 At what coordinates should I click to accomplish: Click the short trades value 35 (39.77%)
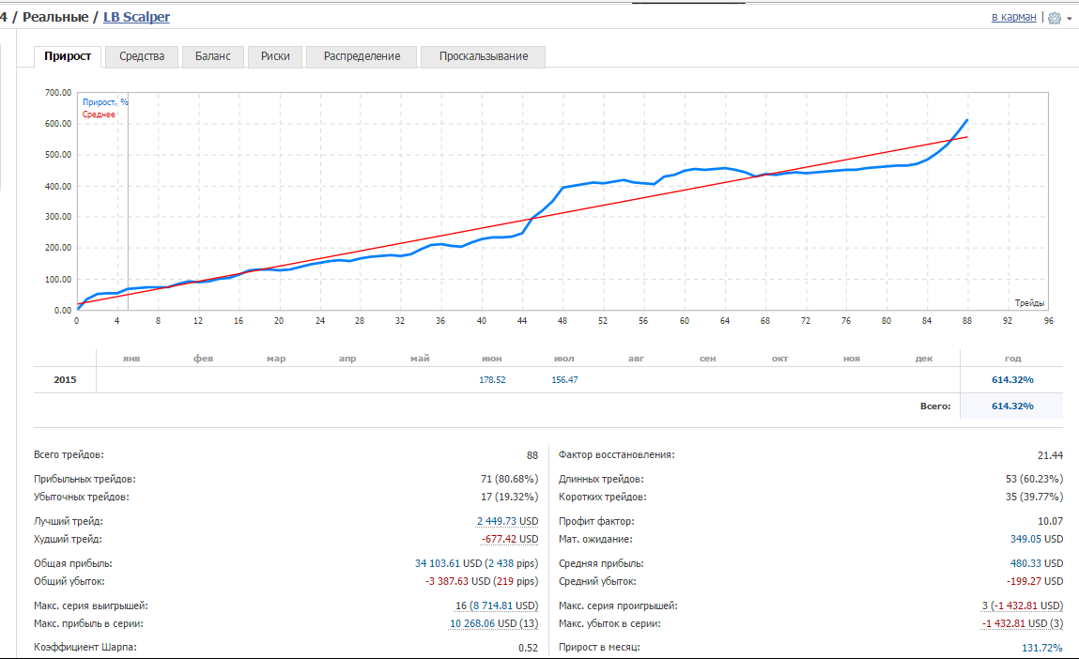(x=1034, y=497)
